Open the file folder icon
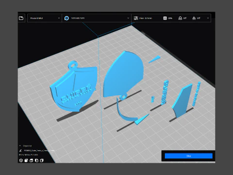This screenshot has height=175, width=233. 21,18
